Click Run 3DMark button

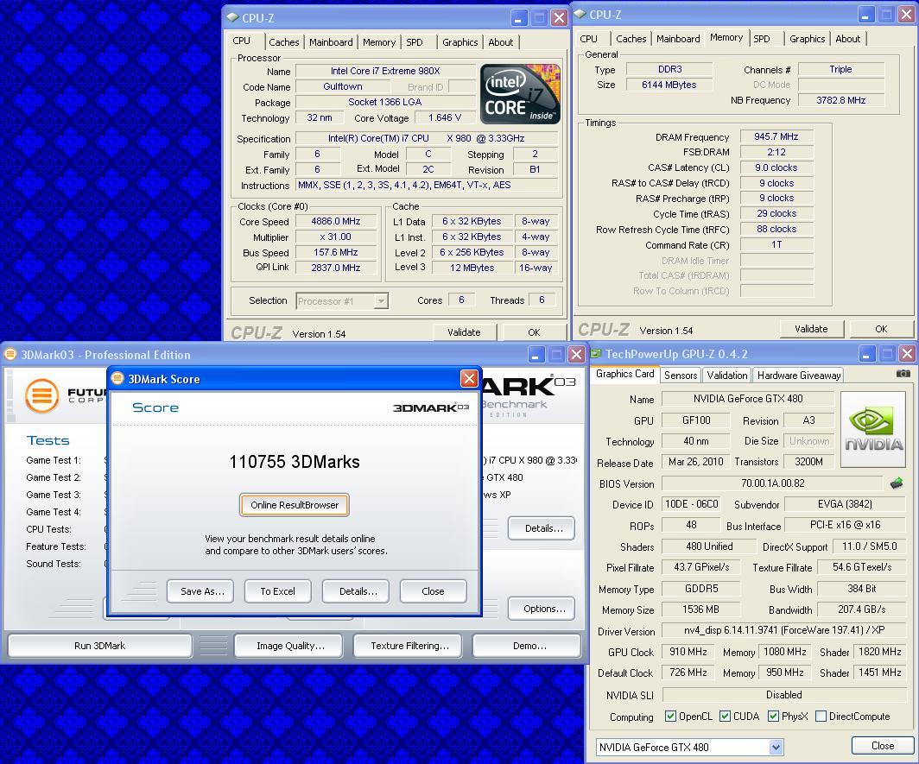99,646
